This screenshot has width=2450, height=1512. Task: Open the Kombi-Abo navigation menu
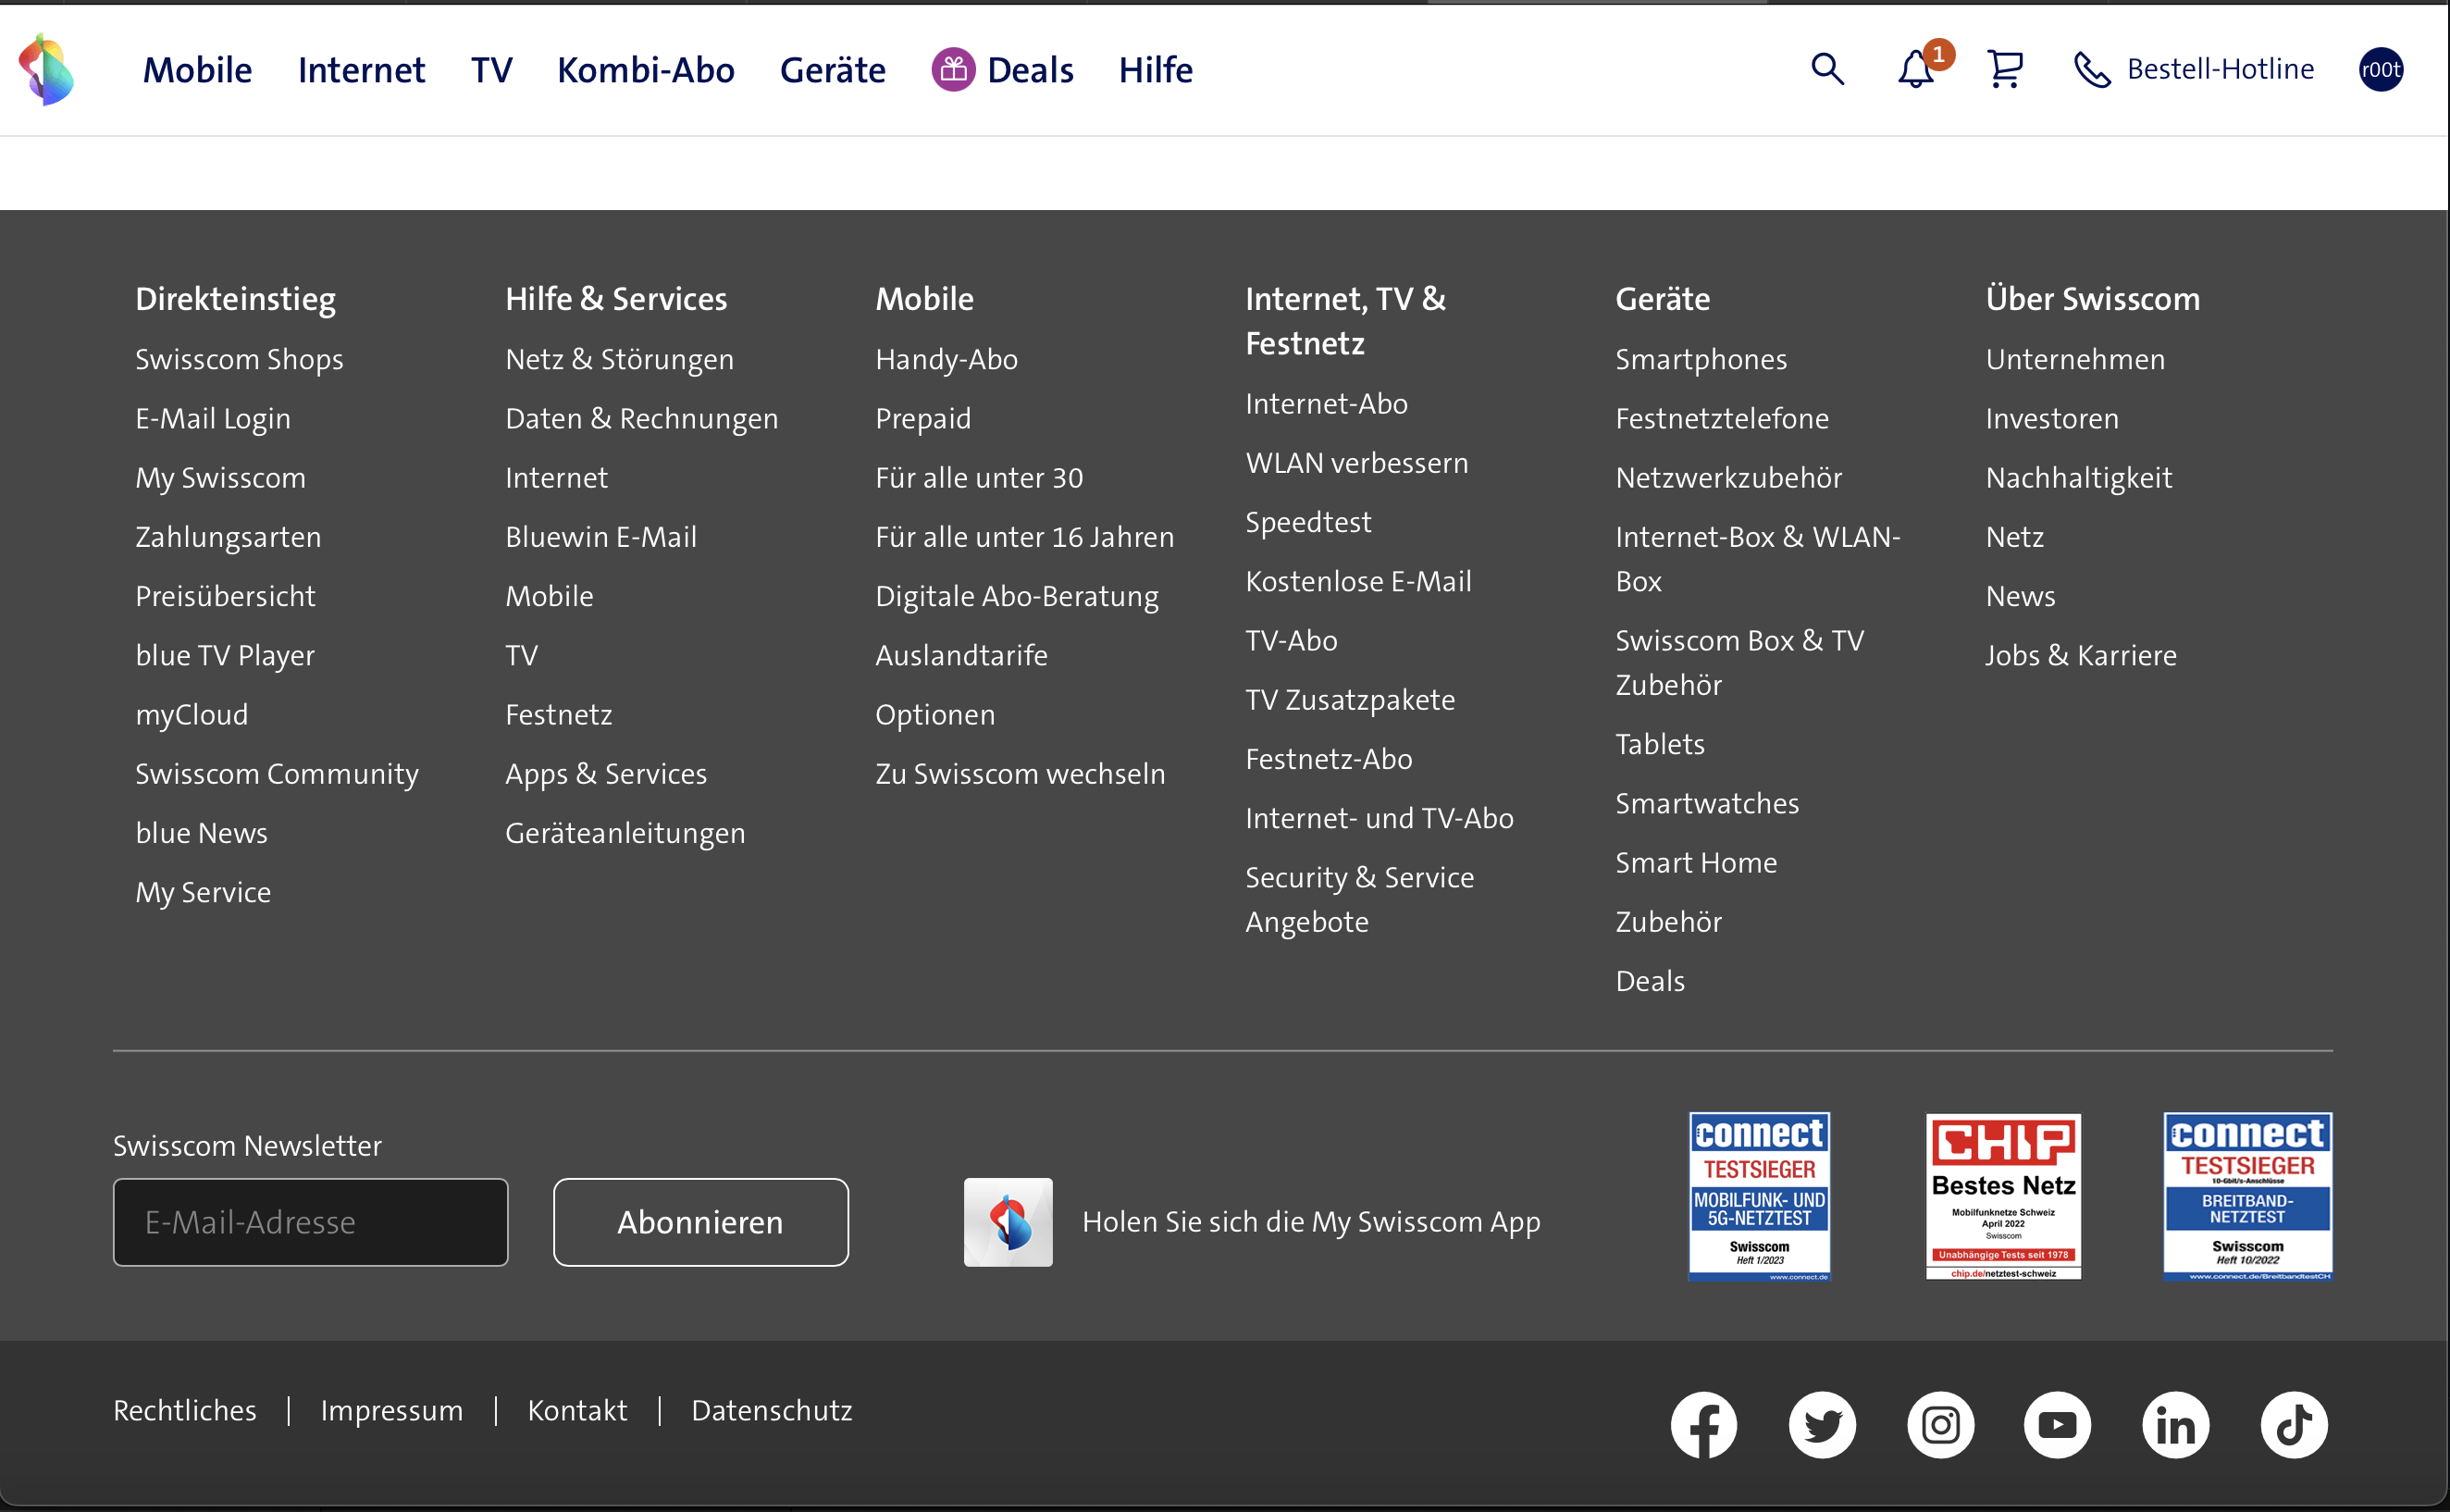click(646, 70)
